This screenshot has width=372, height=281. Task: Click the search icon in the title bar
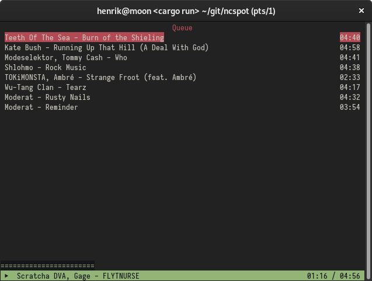point(12,11)
